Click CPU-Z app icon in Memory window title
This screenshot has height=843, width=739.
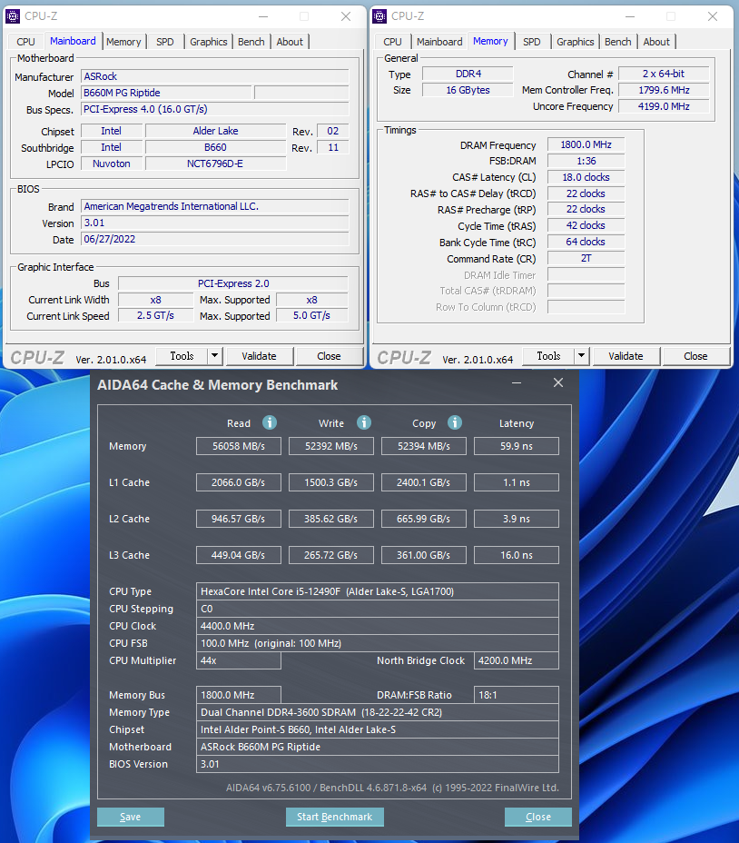[x=379, y=16]
